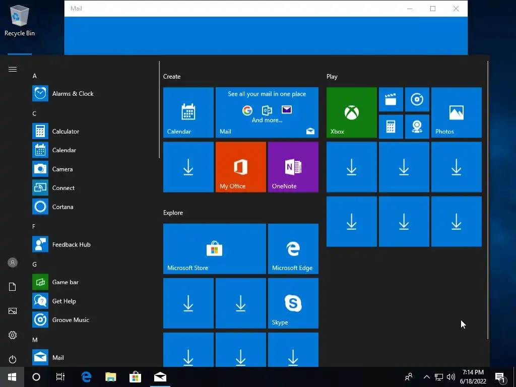
Task: Open the Movies & TV small tile
Action: (x=391, y=99)
